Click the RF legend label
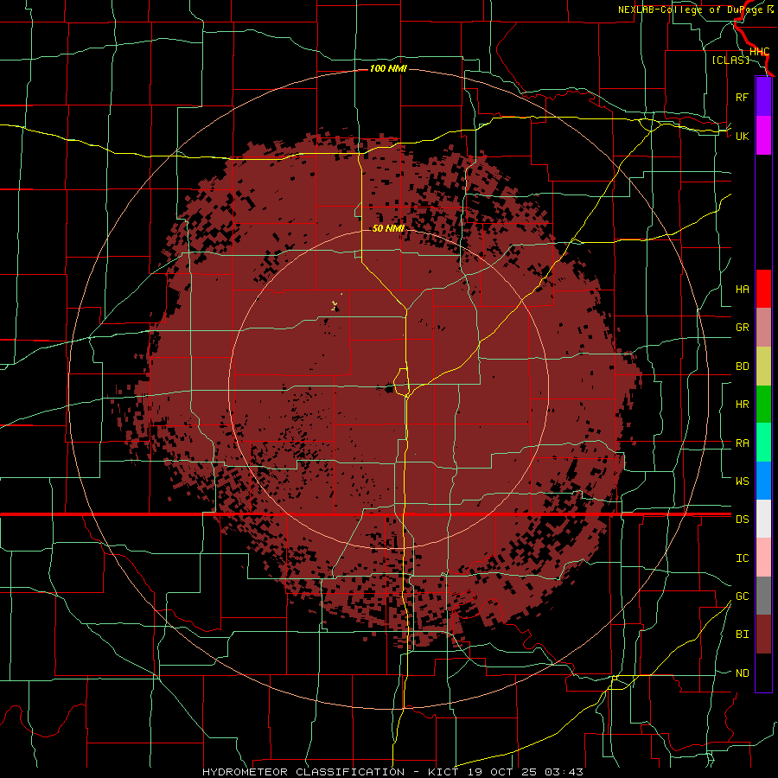 pos(742,97)
